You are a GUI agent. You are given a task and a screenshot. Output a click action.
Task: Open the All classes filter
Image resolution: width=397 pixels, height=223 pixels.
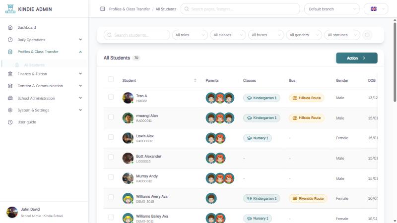(228, 35)
